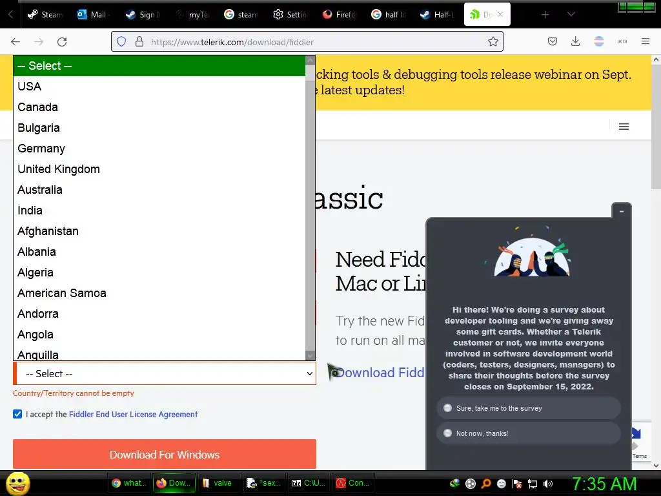
Task: Reload the current page
Action: point(62,42)
